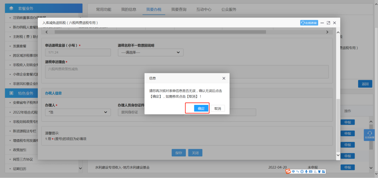Image resolution: width=378 pixels, height=178 pixels.
Task: Close the 入库减免退抵税 dialog window
Action: [x=334, y=23]
